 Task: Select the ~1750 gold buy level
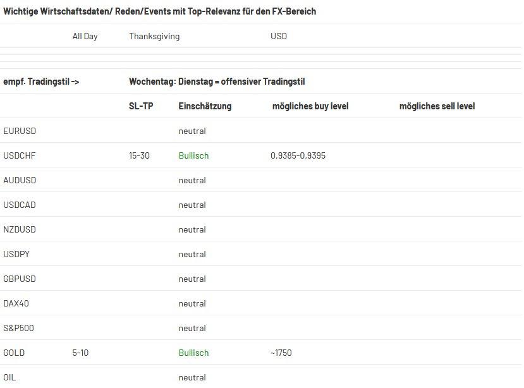[281, 353]
